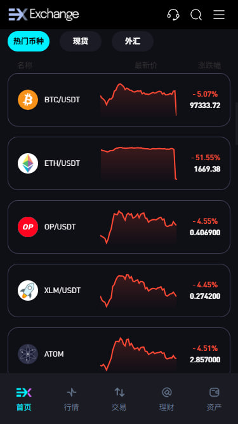The image size is (238, 424).
Task: Go to 首页 home tab
Action: 23,399
